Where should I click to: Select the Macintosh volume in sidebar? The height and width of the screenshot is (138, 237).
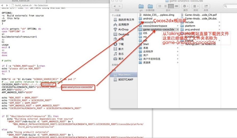coord(124,74)
